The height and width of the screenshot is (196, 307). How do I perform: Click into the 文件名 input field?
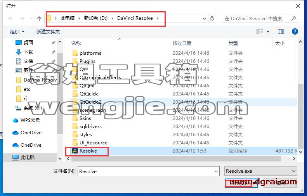146,171
